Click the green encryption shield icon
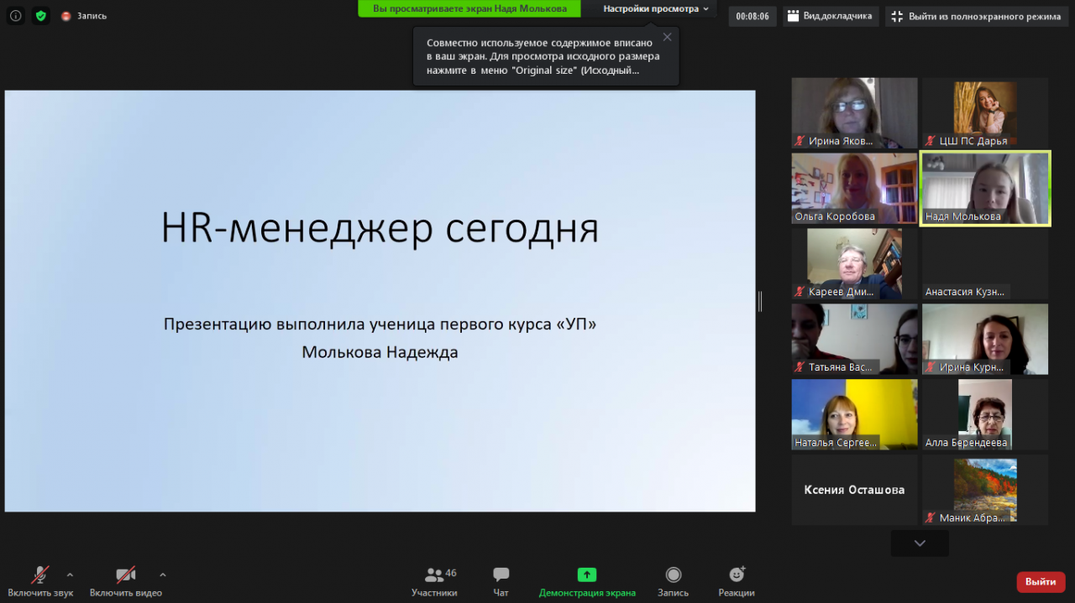The height and width of the screenshot is (603, 1075). (x=41, y=15)
